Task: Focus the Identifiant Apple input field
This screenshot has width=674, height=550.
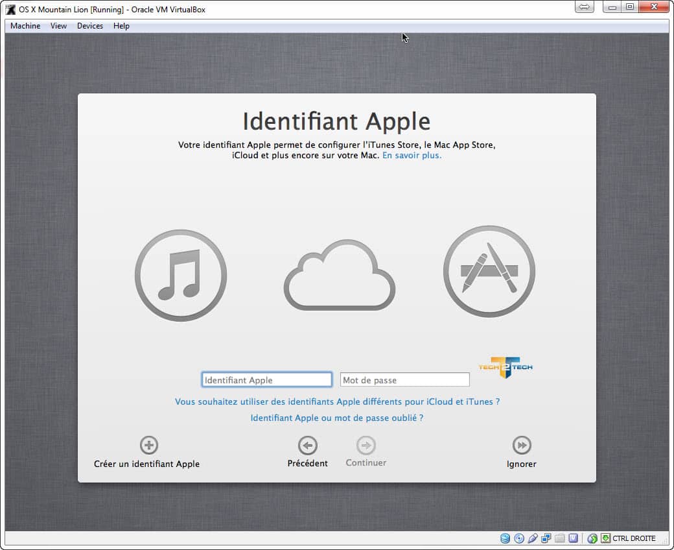Action: [267, 379]
